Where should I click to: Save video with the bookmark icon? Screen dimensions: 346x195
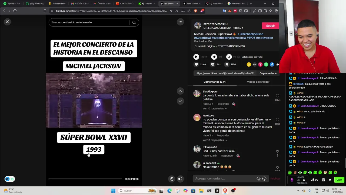click(x=227, y=64)
